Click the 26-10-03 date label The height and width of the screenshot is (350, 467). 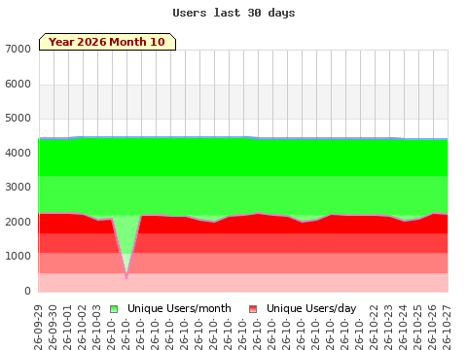click(x=96, y=328)
